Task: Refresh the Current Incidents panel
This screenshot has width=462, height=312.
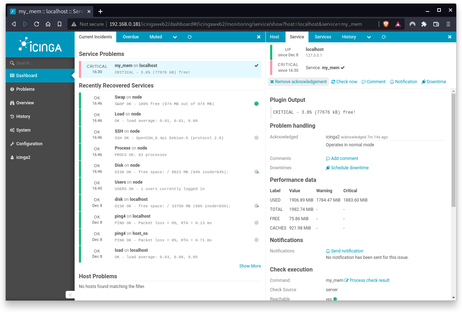Action: pos(189,37)
